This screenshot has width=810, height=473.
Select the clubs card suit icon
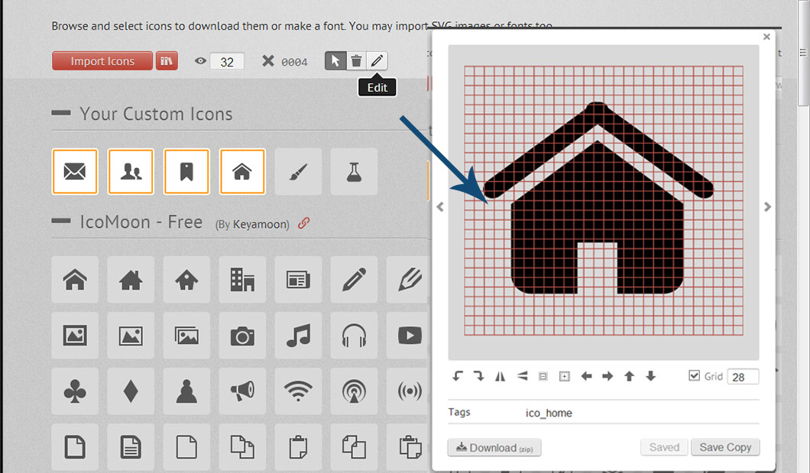[75, 391]
